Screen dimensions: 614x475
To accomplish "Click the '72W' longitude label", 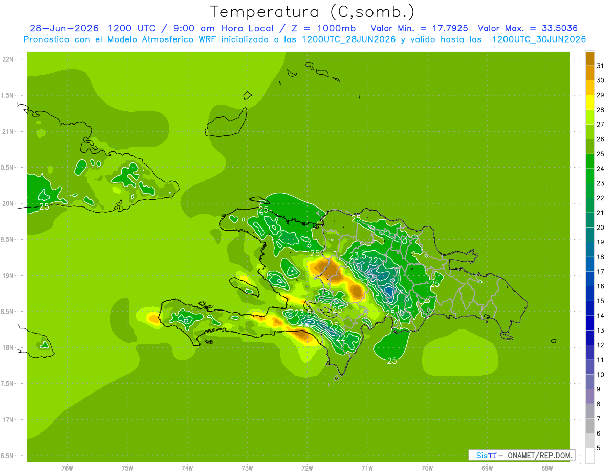I will point(308,468).
